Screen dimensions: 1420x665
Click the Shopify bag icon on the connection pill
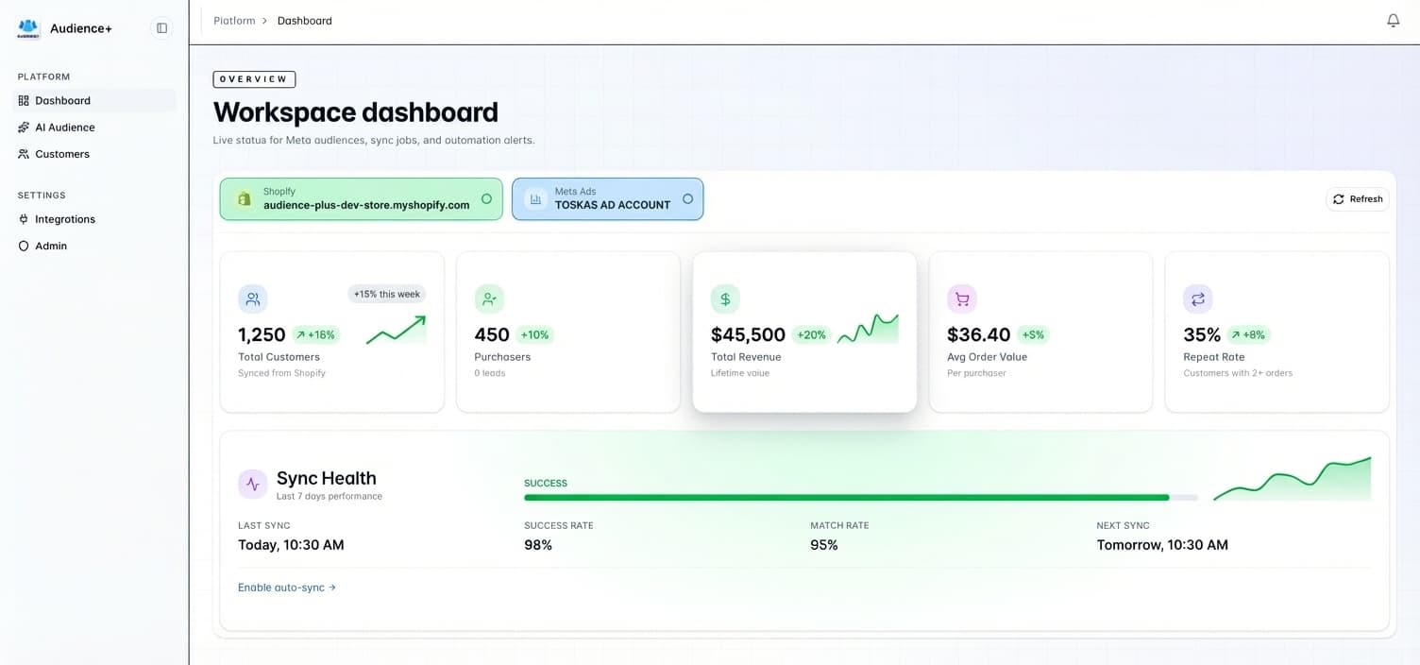tap(244, 198)
